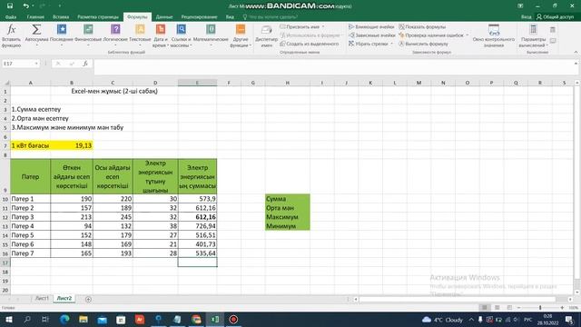Click the Select All corner button
The height and width of the screenshot is (327, 581).
coord(5,83)
